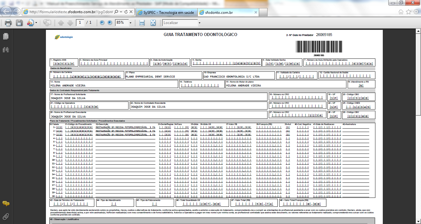This screenshot has height=224, width=421.
Task: Navigate back in the browser
Action: click(7, 12)
